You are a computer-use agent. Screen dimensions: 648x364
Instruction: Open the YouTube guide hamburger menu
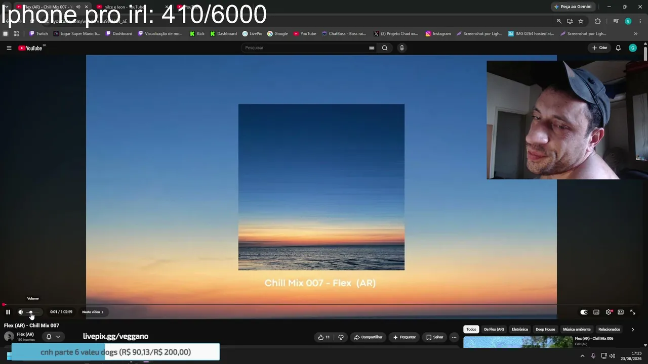tap(9, 48)
